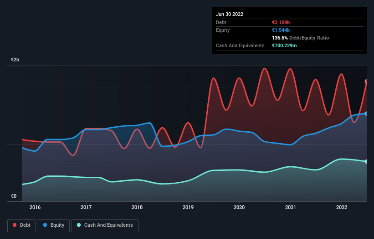Click the Equity row label in tooltip
The width and height of the screenshot is (374, 239).
223,30
